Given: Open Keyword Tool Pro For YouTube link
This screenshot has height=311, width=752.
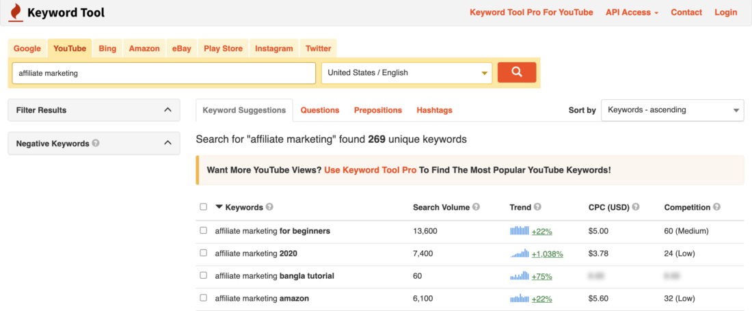Looking at the screenshot, I should pyautogui.click(x=531, y=12).
